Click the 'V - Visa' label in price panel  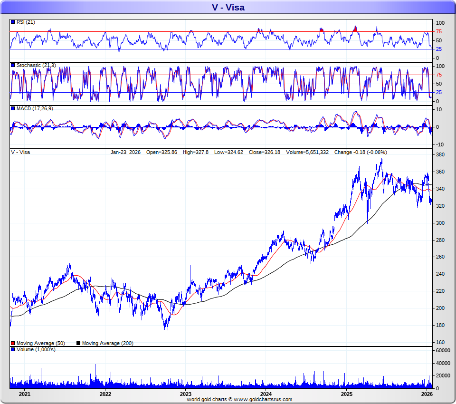[20, 152]
